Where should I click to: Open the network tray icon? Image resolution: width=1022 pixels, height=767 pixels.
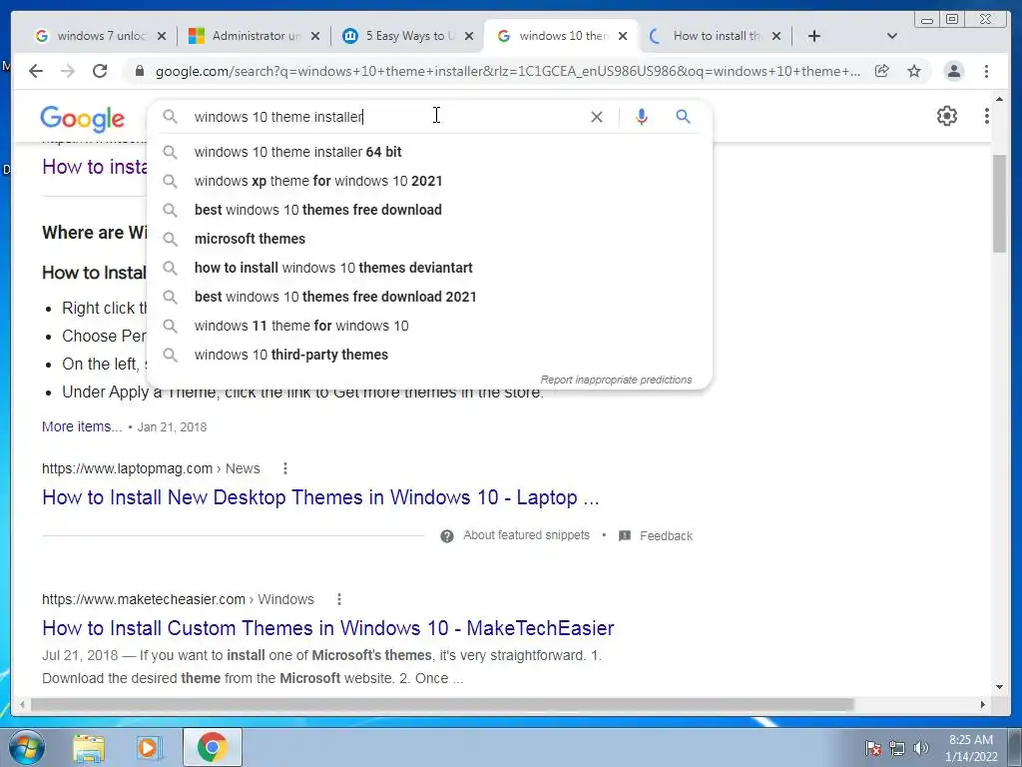(x=897, y=748)
